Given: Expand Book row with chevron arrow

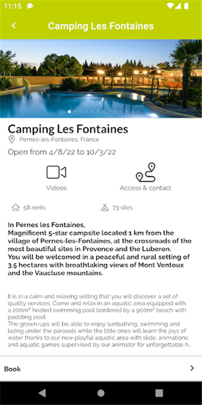Looking at the screenshot, I should 192,368.
